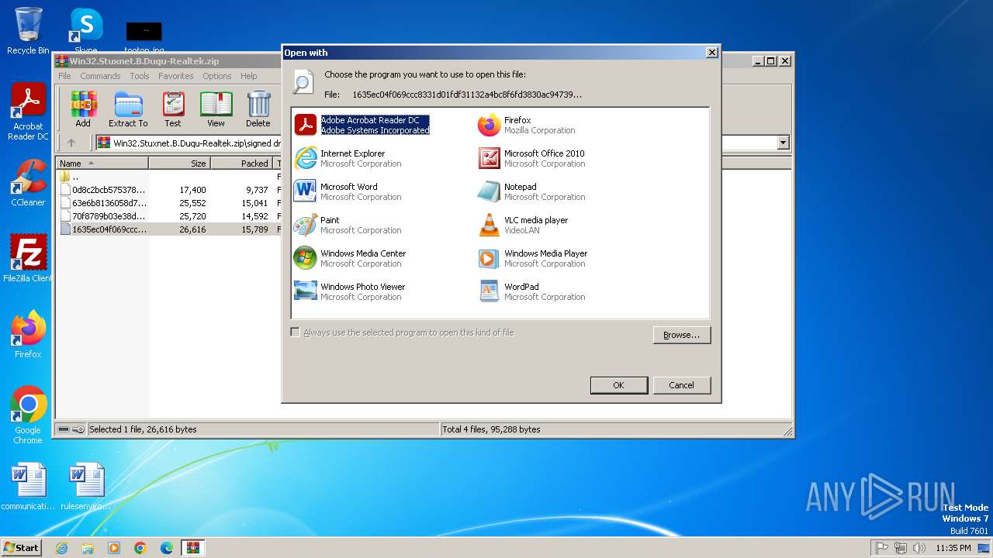Open rulesenviro... Word document on desktop
The width and height of the screenshot is (993, 558).
(x=86, y=487)
